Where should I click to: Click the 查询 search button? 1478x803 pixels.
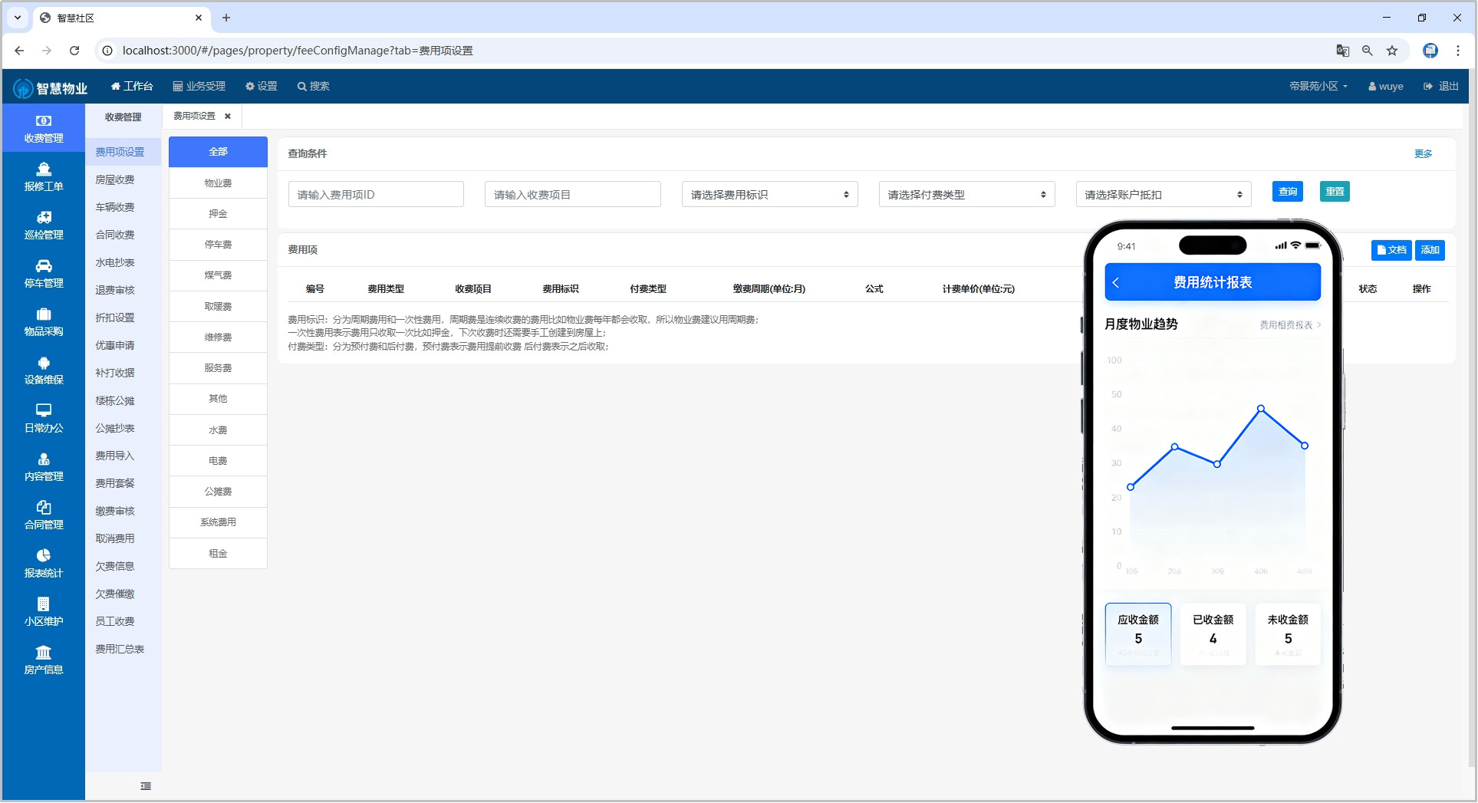[x=1287, y=192]
